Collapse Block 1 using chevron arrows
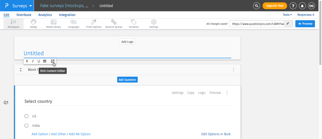Viewport: 322px width, 139px height. (20, 70)
